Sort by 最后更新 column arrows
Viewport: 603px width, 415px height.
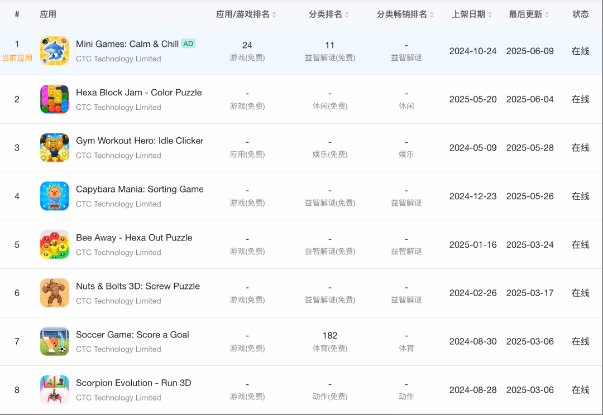547,15
